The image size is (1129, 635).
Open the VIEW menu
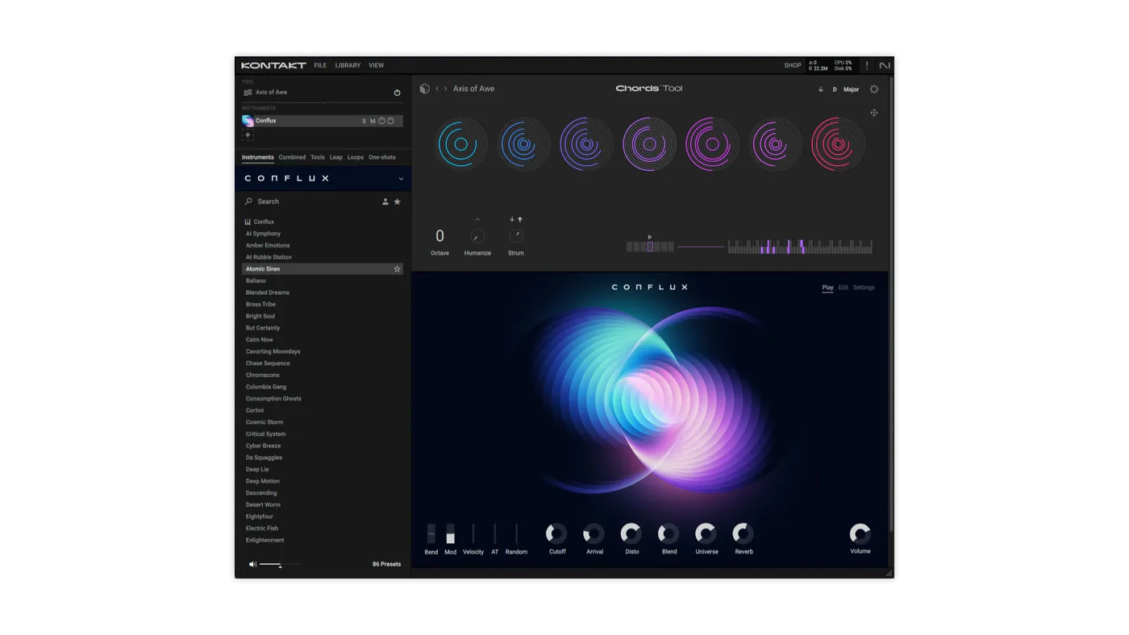(376, 65)
